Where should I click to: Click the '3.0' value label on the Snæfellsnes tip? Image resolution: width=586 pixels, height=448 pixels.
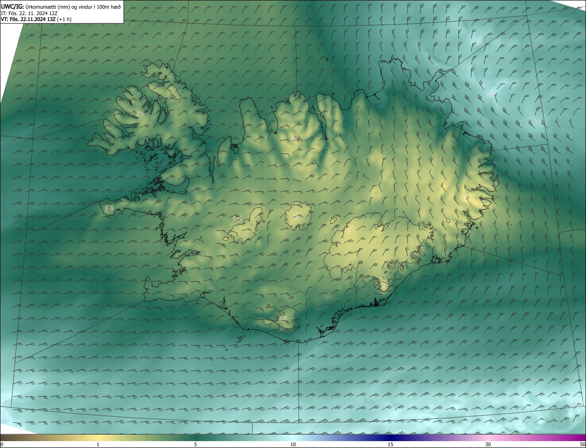109,208
